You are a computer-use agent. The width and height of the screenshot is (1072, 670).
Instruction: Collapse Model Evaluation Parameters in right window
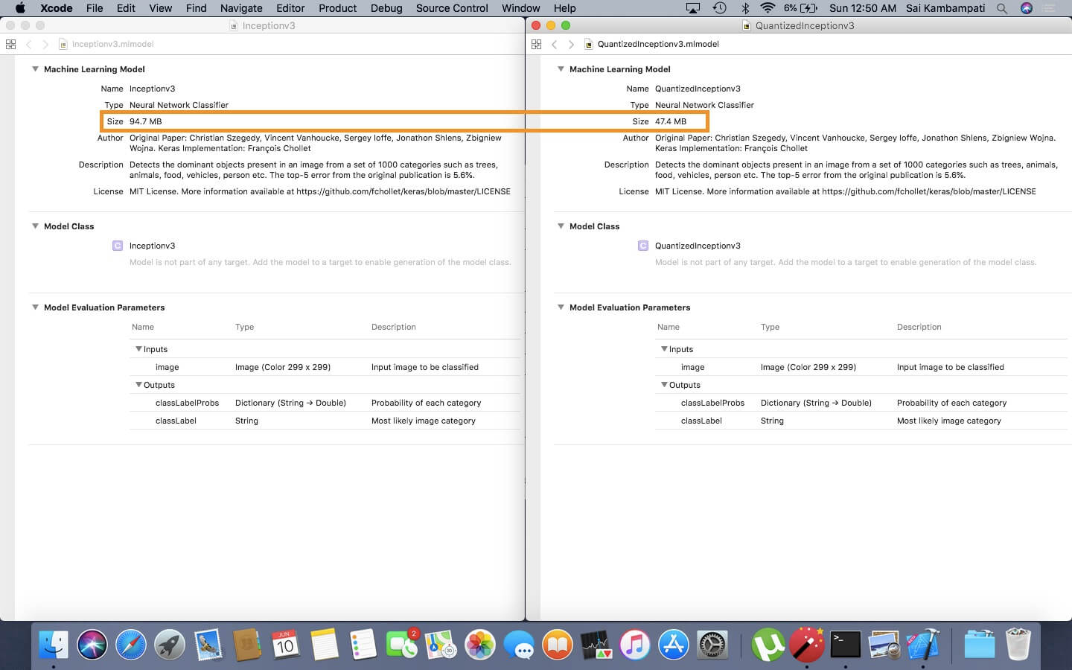point(561,307)
